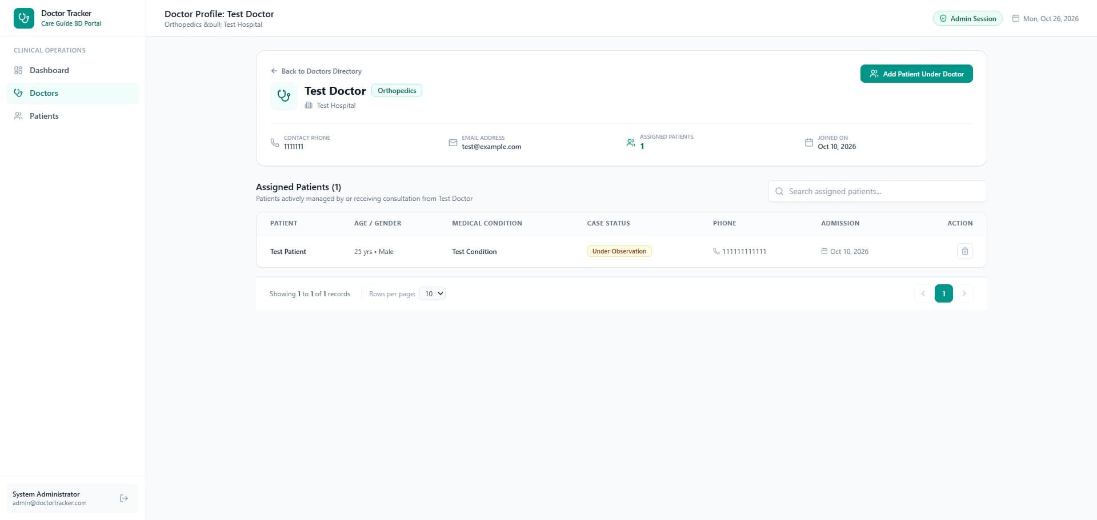Click Back to Doctors Directory link

316,71
